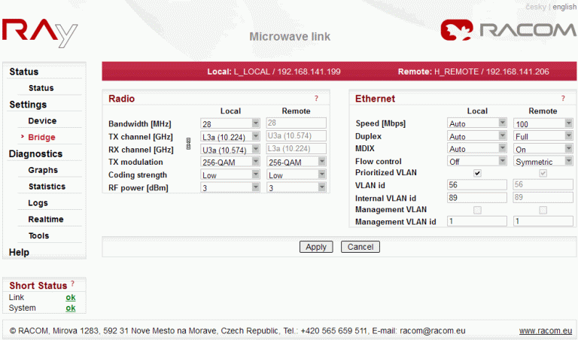The image size is (578, 340).
Task: Open Local Coding strength dropdown
Action: [x=230, y=175]
